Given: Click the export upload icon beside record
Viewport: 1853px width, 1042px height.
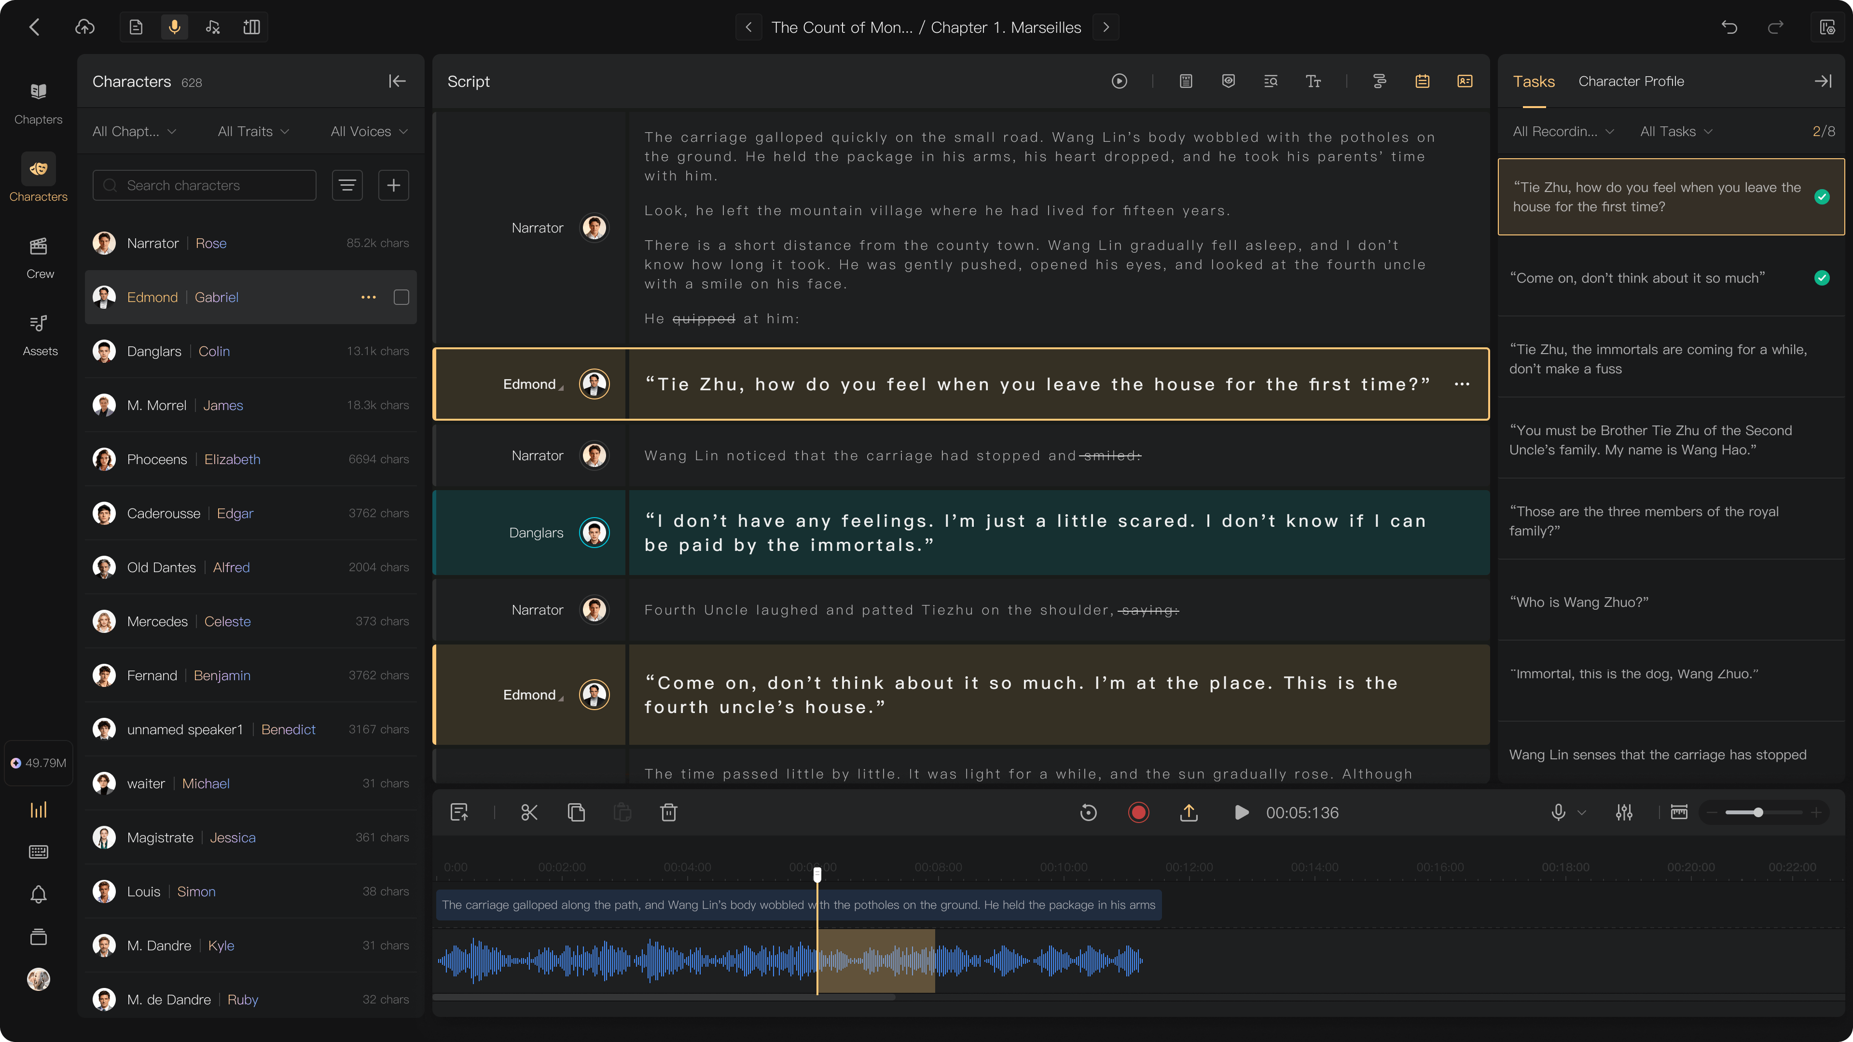Looking at the screenshot, I should (x=1189, y=812).
